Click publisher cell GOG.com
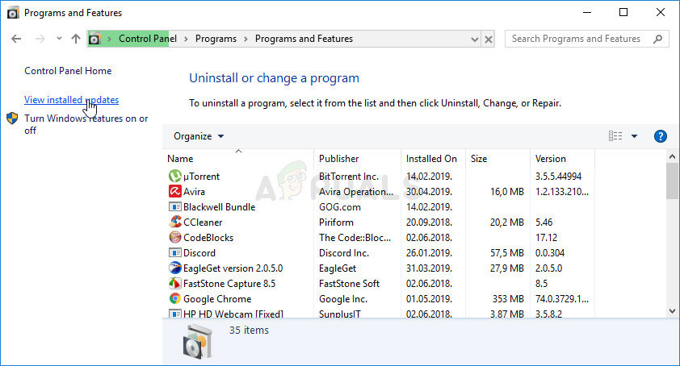 [x=339, y=206]
